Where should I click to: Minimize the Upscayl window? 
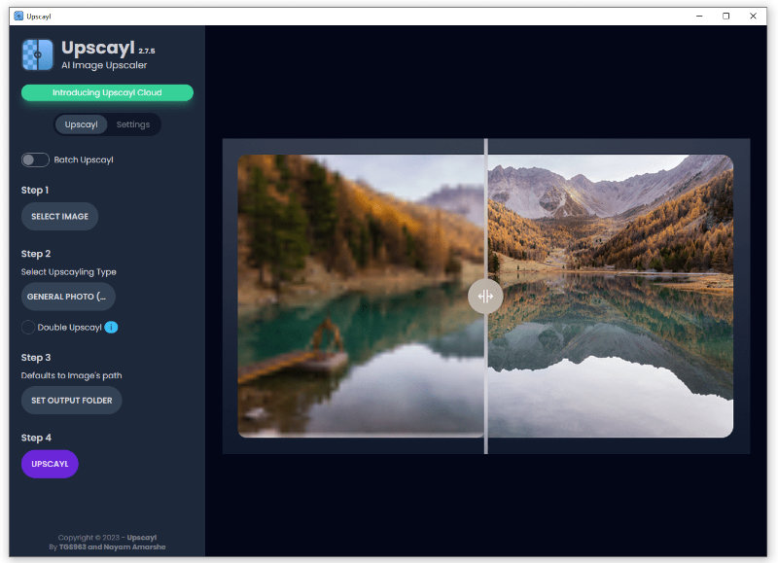point(698,16)
